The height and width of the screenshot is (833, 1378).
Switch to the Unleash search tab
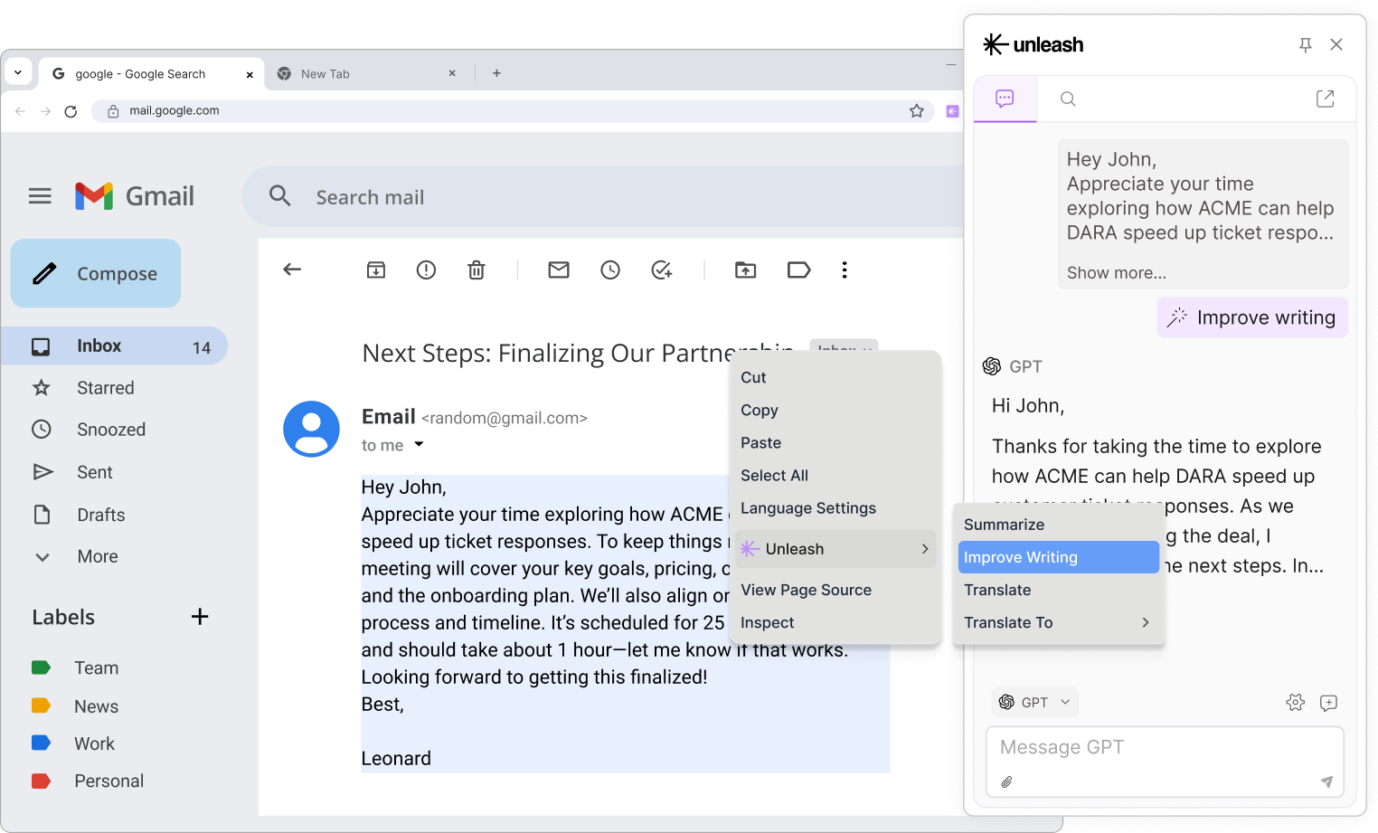[x=1068, y=99]
